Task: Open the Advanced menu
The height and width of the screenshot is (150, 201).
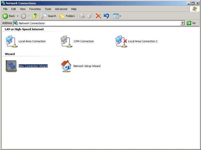Action: point(61,9)
